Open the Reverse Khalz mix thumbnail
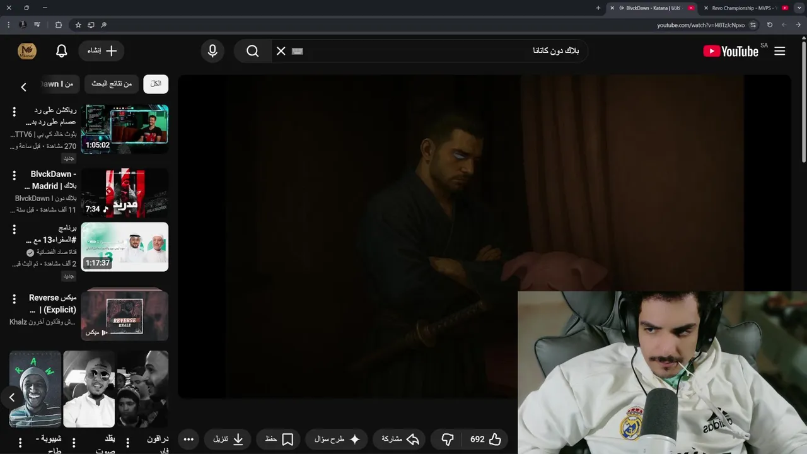The height and width of the screenshot is (454, 807). (x=125, y=314)
